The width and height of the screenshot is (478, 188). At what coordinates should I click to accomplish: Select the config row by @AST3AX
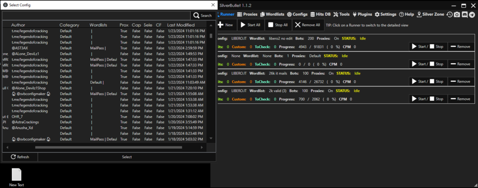click(104, 48)
